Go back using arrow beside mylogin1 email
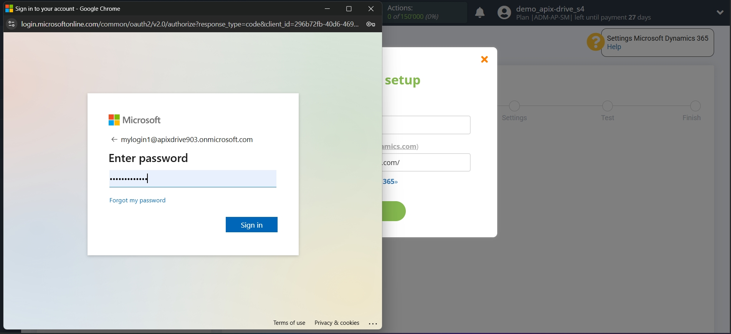Viewport: 731px width, 334px height. pos(114,139)
